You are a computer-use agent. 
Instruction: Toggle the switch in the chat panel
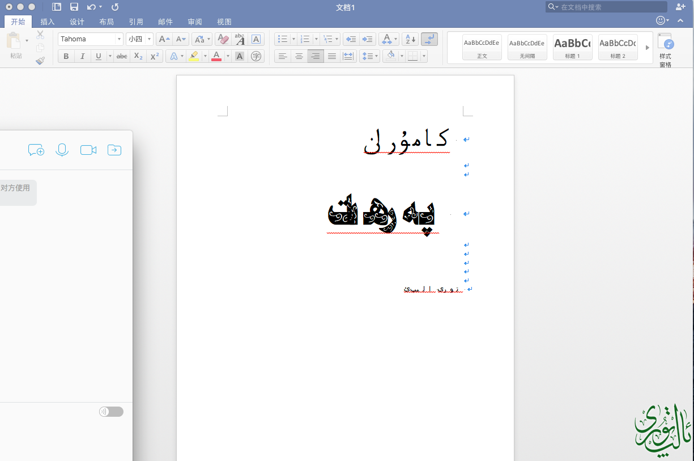click(111, 412)
